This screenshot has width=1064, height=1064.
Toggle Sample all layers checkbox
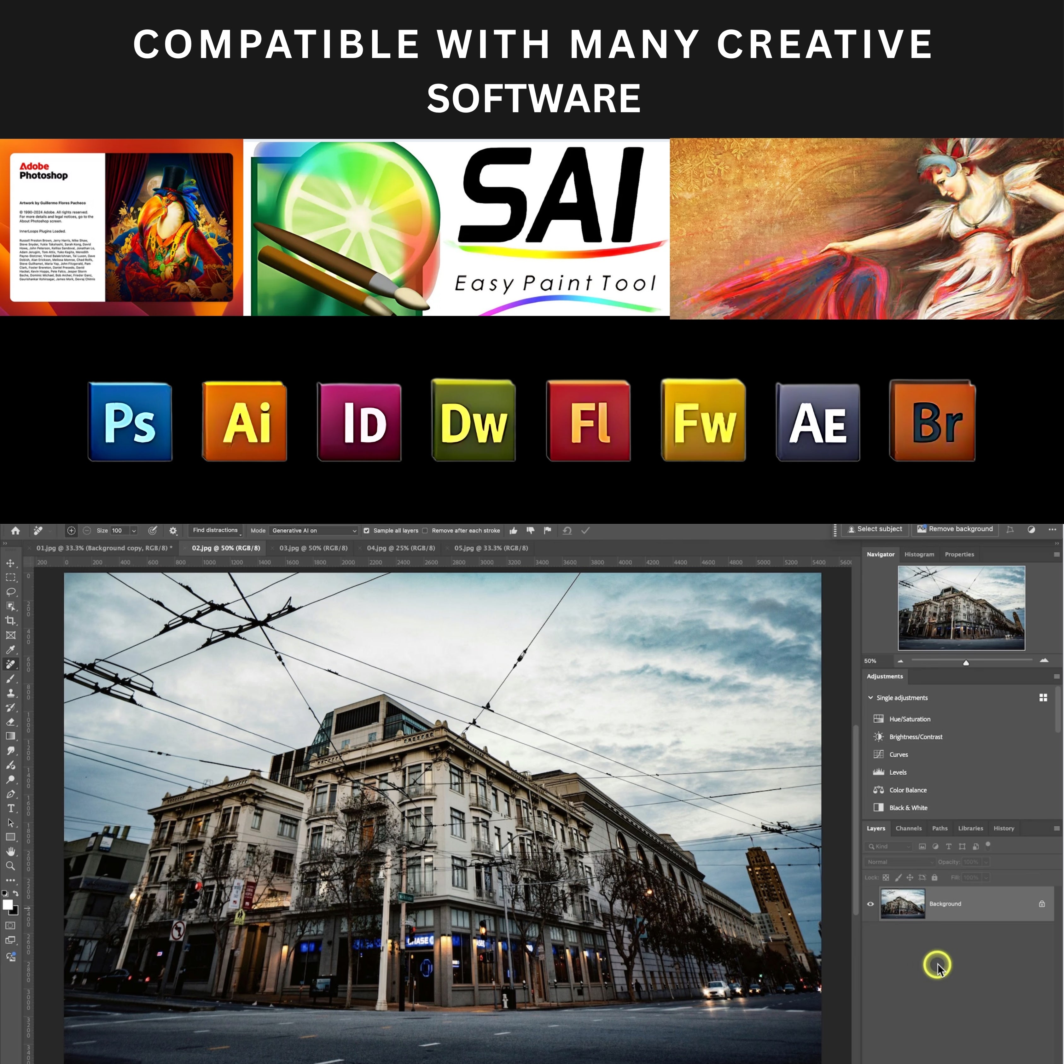click(x=366, y=531)
